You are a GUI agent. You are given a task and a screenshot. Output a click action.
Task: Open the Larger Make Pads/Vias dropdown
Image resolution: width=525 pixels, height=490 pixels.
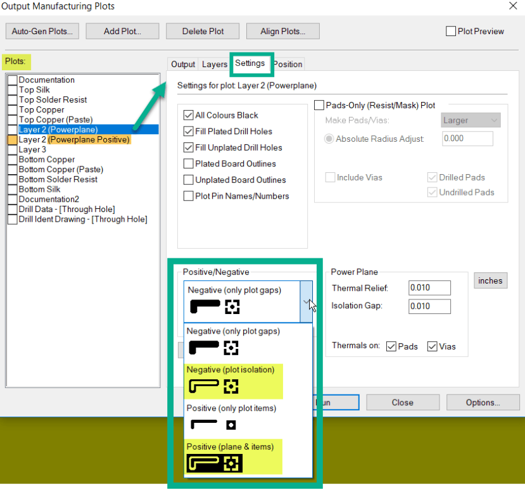tap(471, 120)
